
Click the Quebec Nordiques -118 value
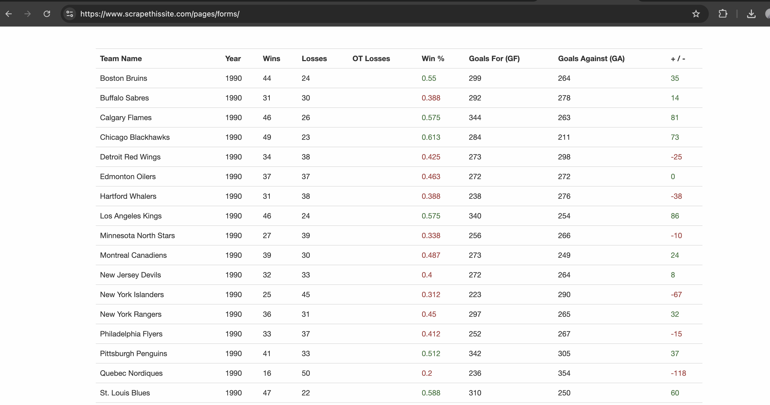coord(678,373)
